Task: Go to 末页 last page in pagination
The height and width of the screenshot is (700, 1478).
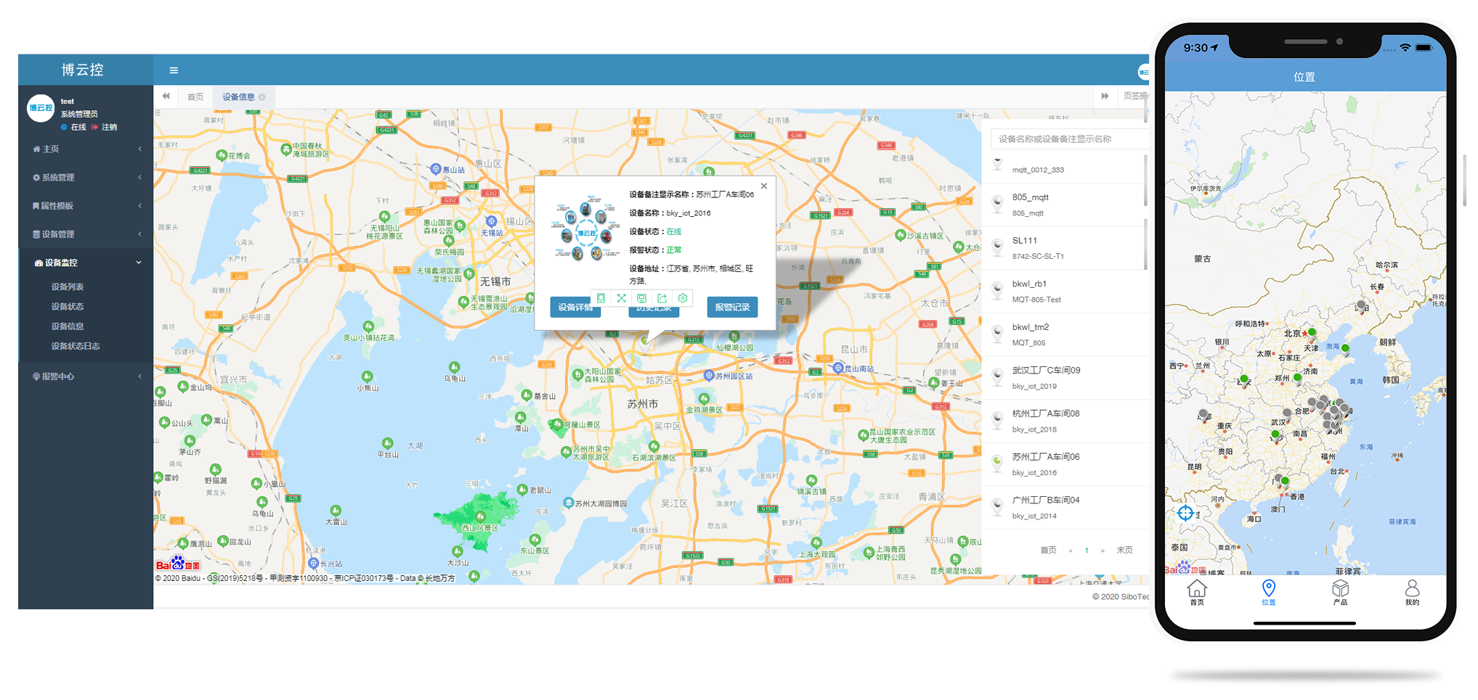Action: [x=1124, y=550]
